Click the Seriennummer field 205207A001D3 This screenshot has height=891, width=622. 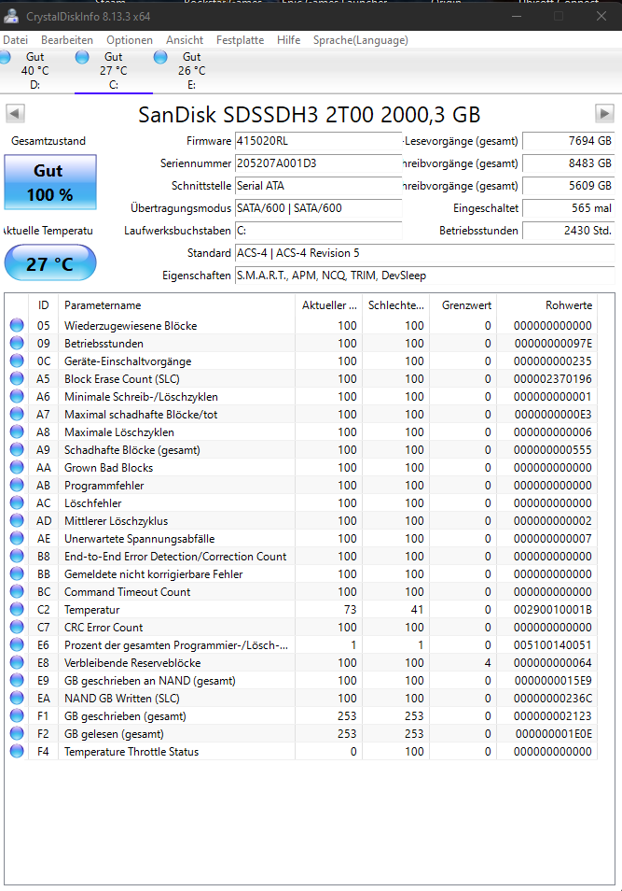pos(318,163)
